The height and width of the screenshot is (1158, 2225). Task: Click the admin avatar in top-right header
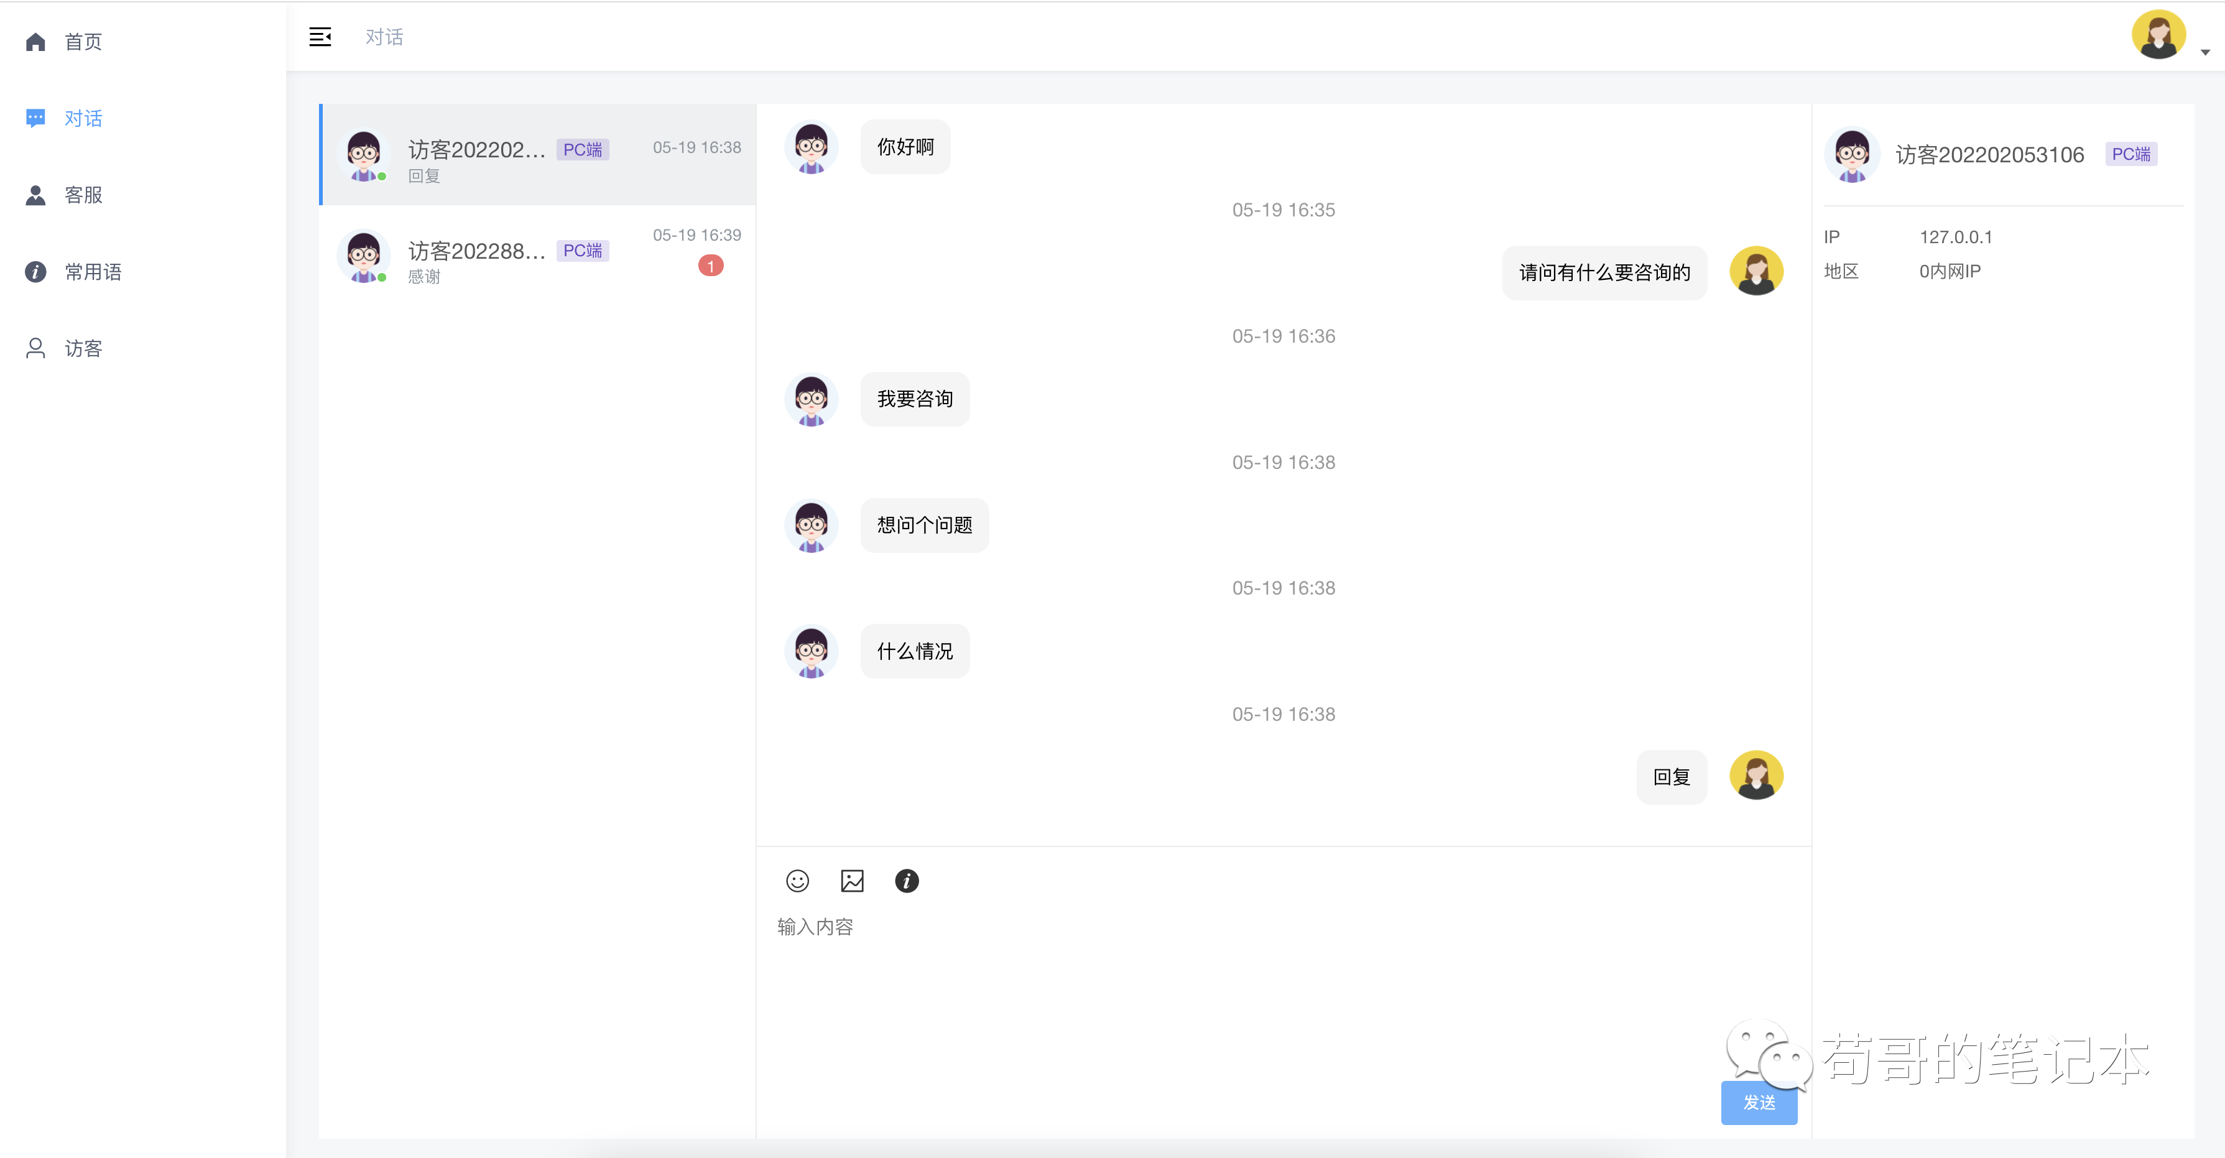coord(2158,35)
